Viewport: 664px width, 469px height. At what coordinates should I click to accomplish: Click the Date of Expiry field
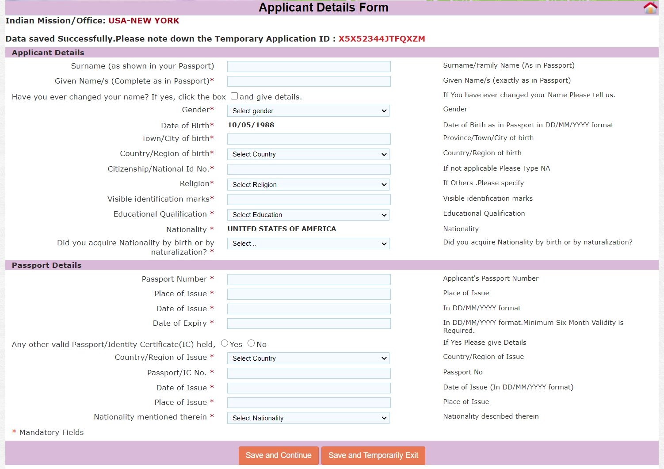point(309,324)
